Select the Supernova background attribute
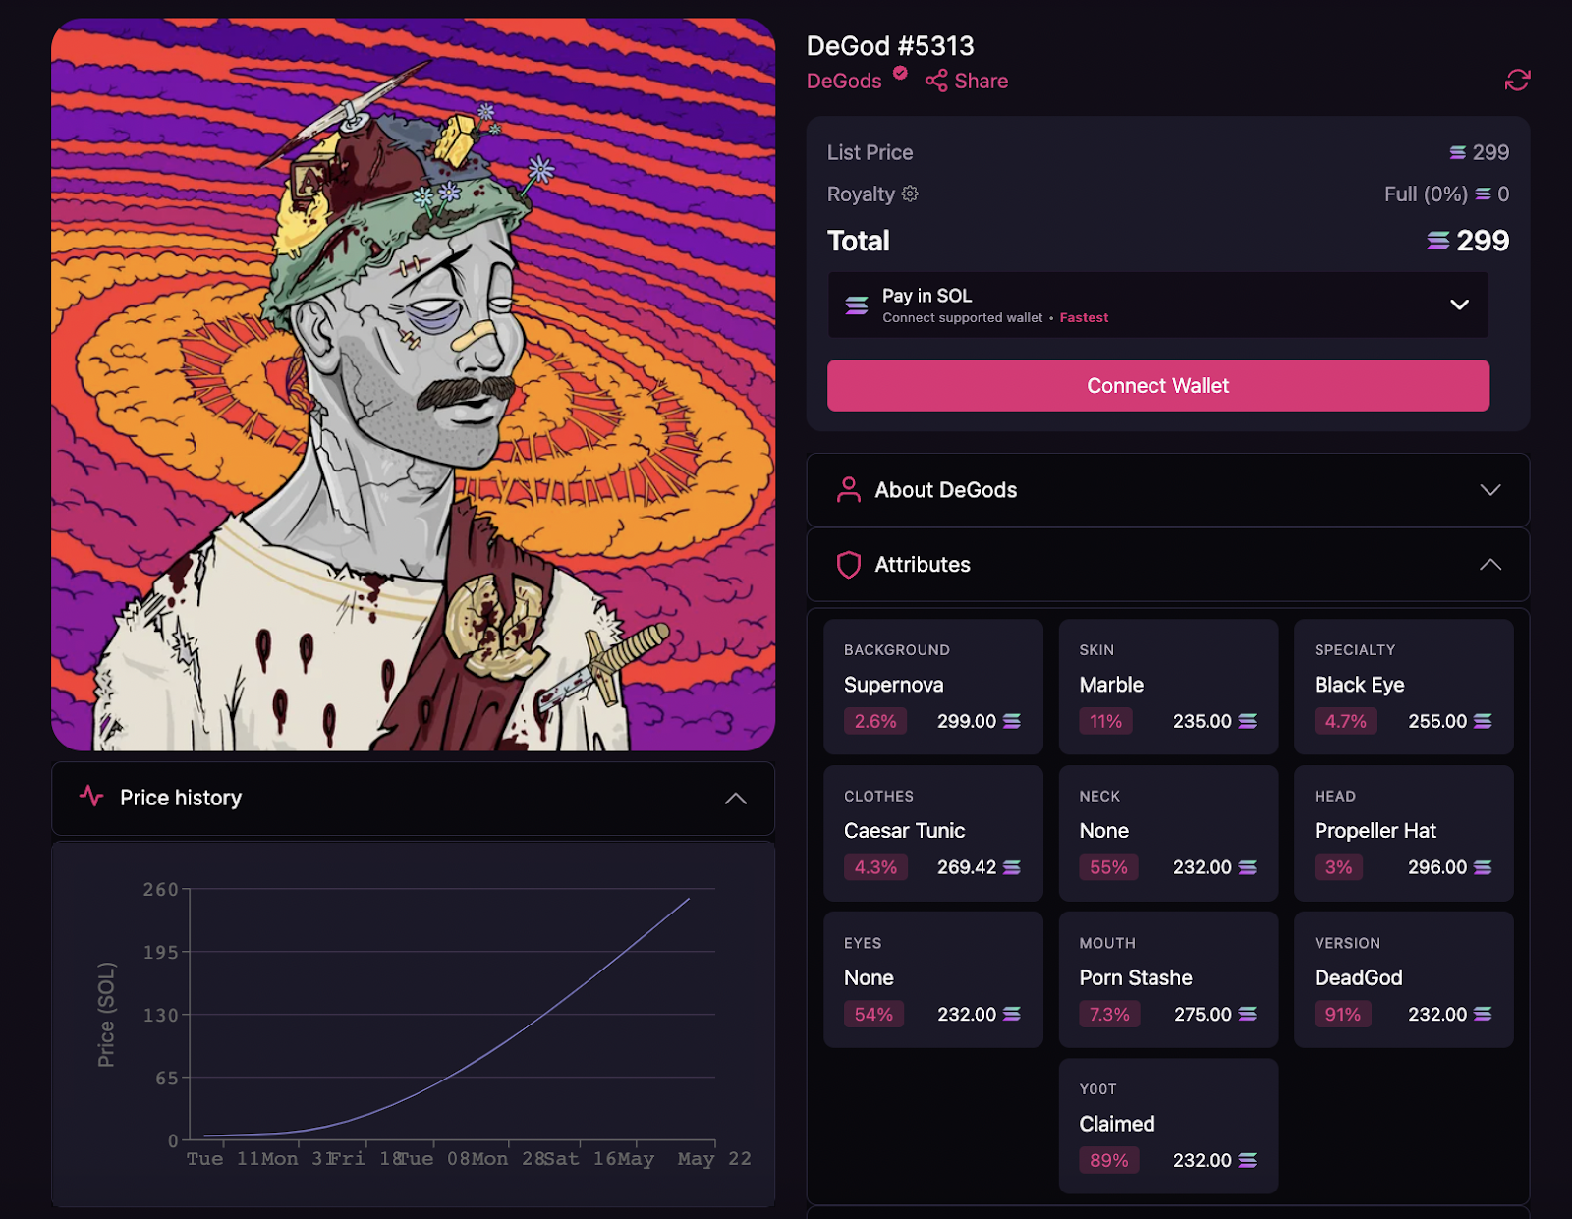 tap(933, 687)
